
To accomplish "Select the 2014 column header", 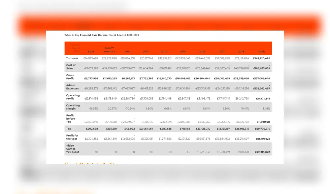I will (x=164, y=52).
